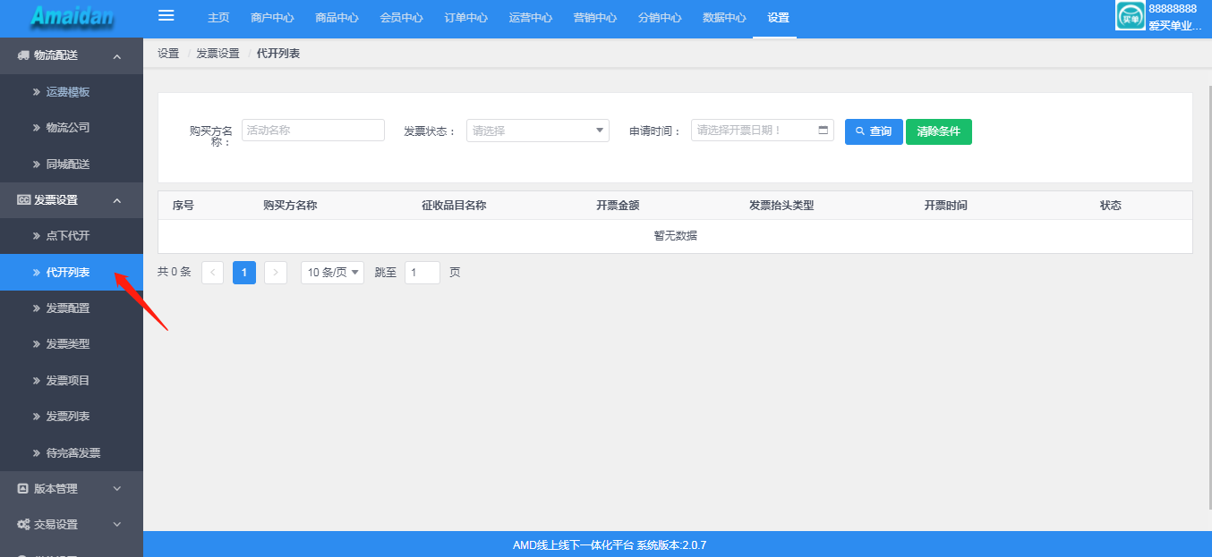
Task: Click the 开票时间 column header
Action: 945,206
